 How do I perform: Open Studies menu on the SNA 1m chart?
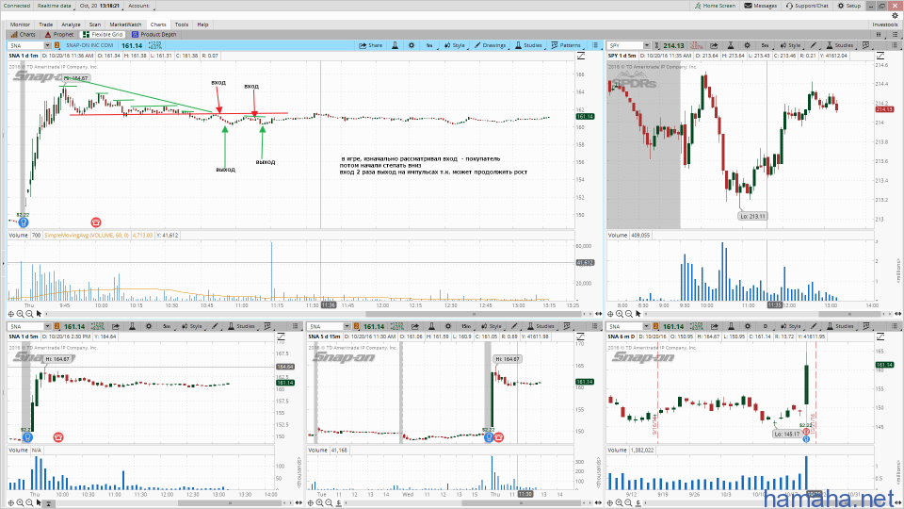[528, 45]
